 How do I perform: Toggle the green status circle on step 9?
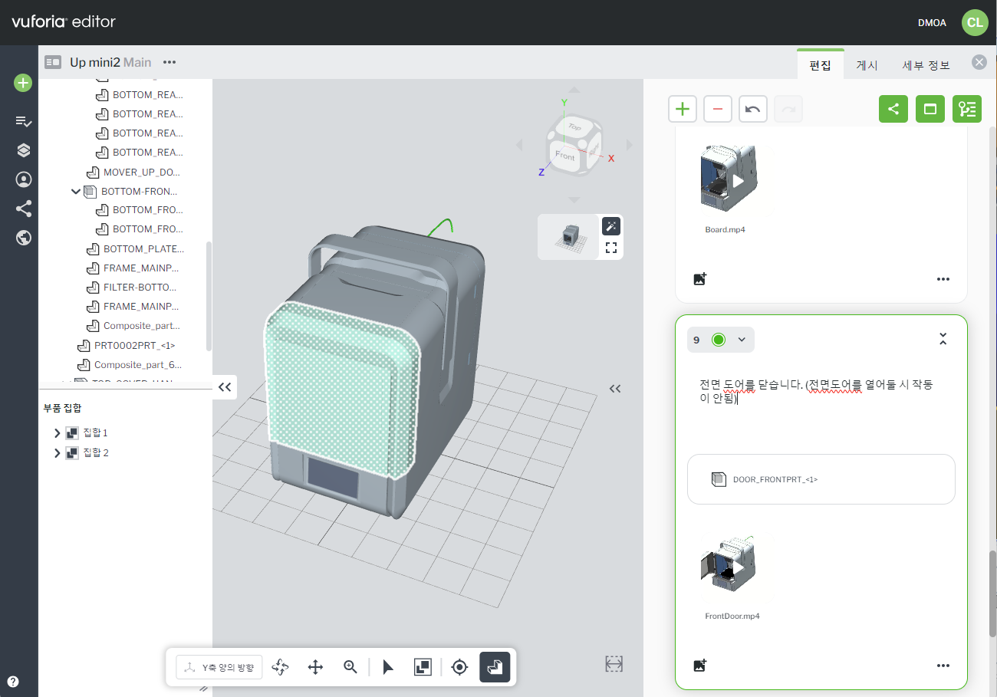point(719,340)
